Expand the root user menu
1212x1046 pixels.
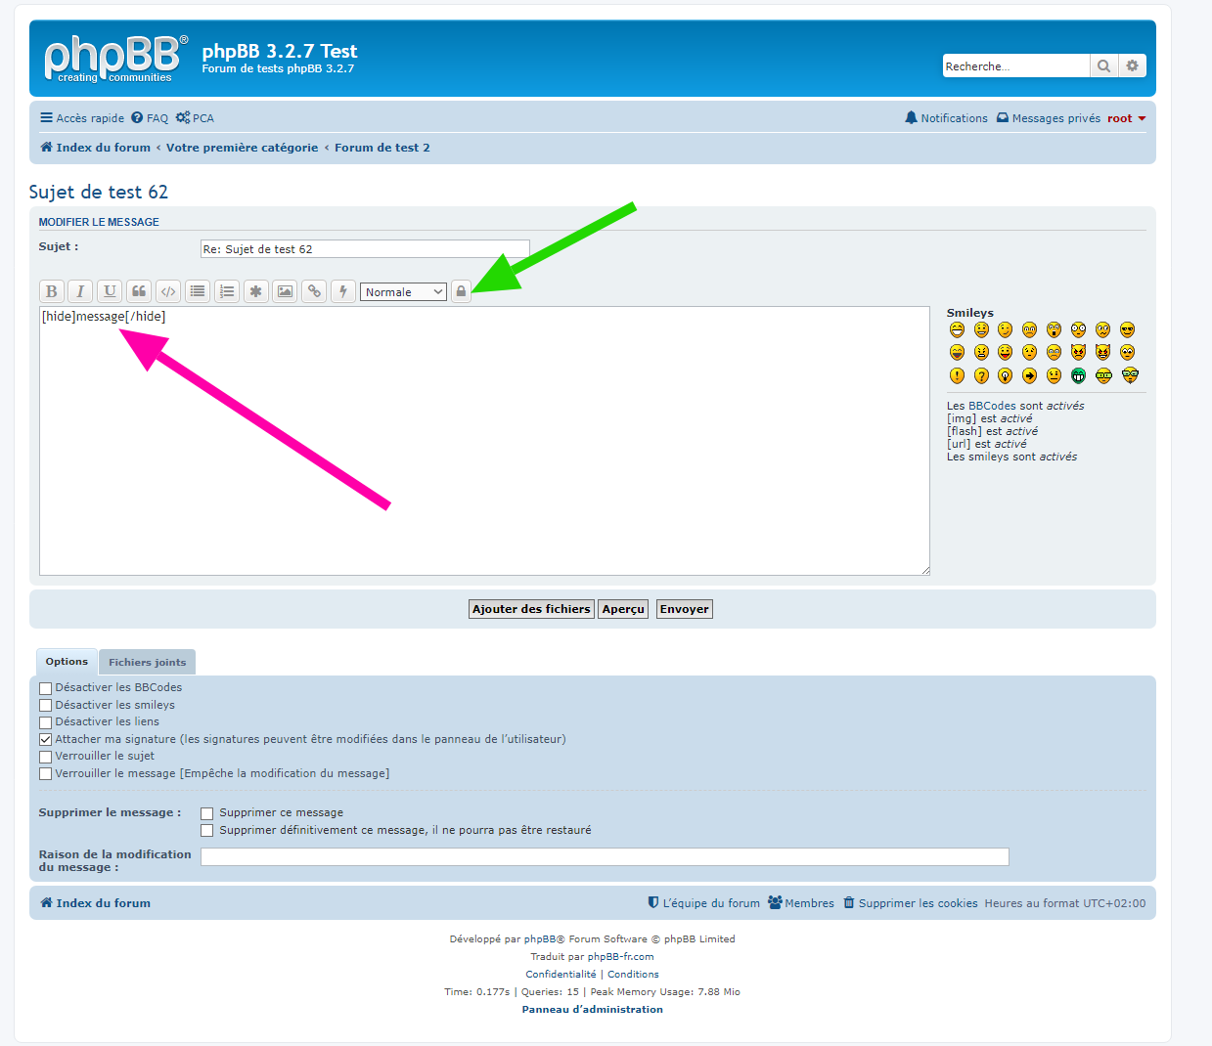(1126, 118)
